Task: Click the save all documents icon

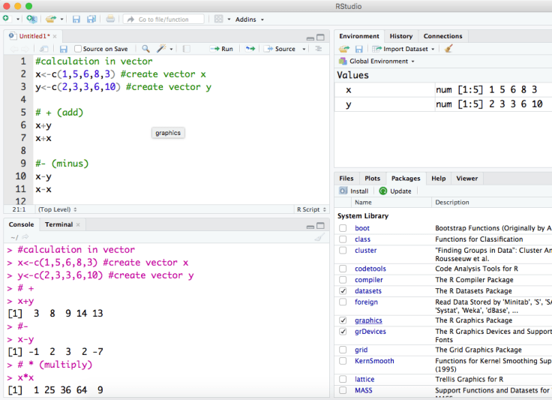Action: point(91,19)
